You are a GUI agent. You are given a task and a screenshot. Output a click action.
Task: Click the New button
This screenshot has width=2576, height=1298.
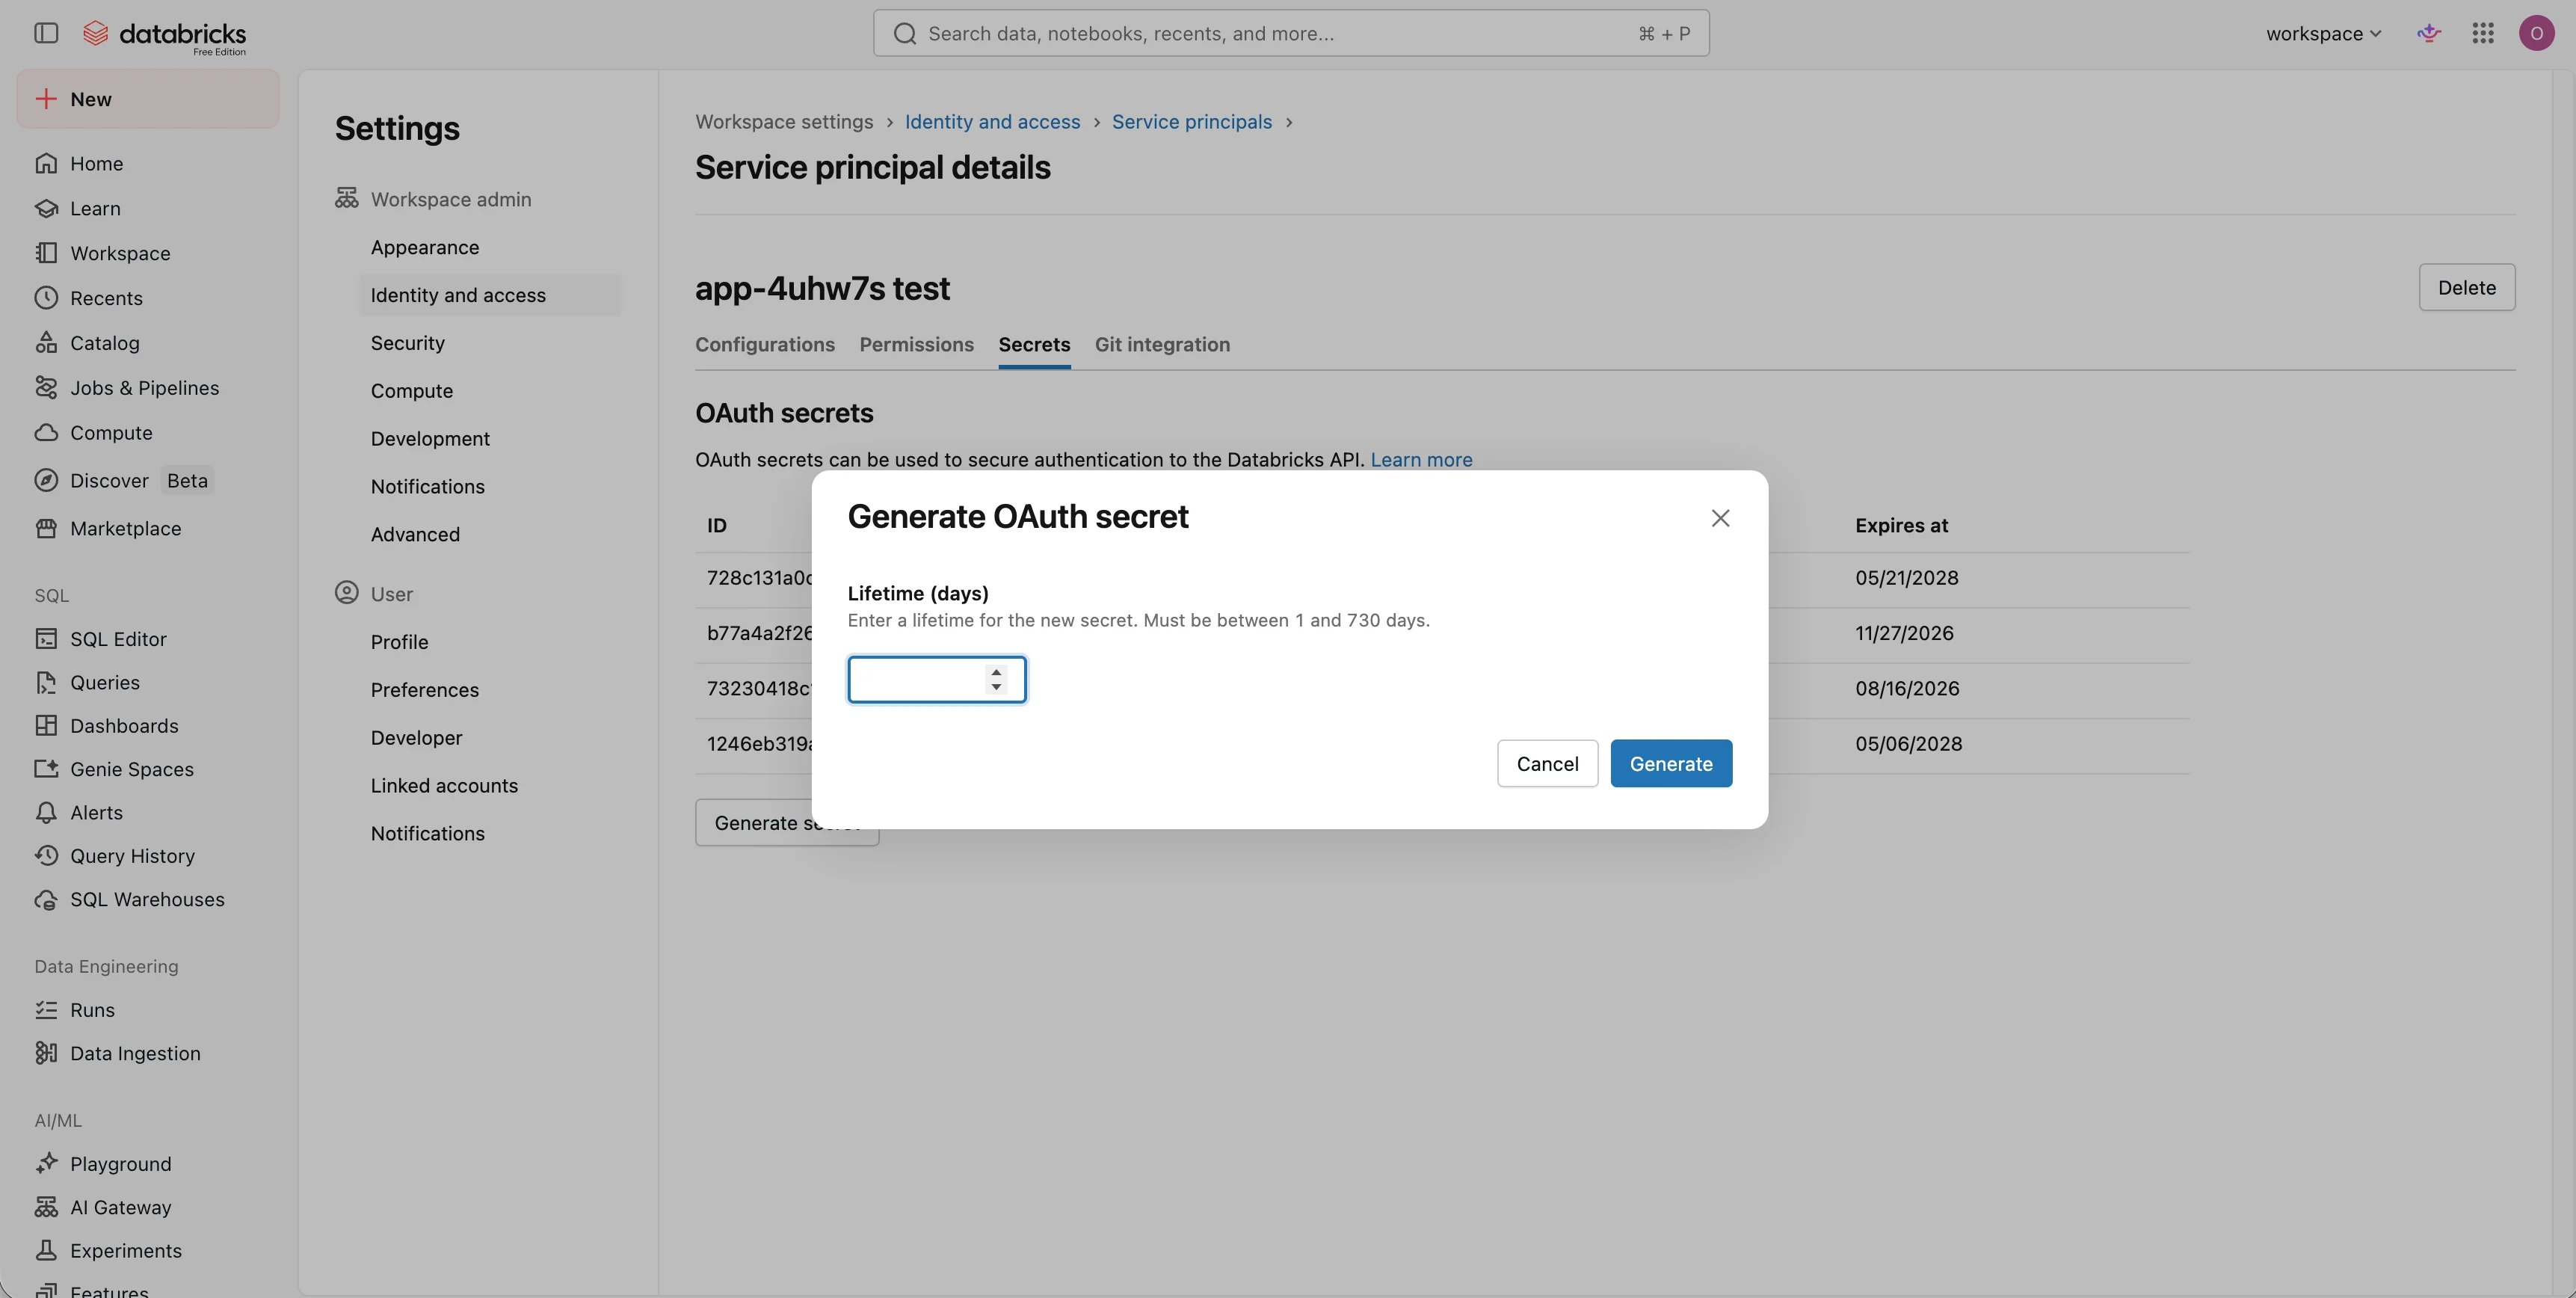(x=148, y=99)
